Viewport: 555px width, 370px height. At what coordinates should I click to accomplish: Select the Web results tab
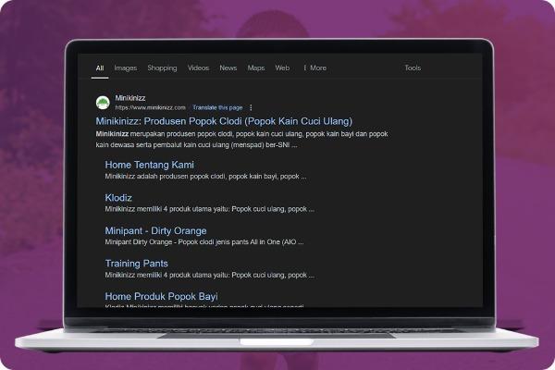point(282,68)
